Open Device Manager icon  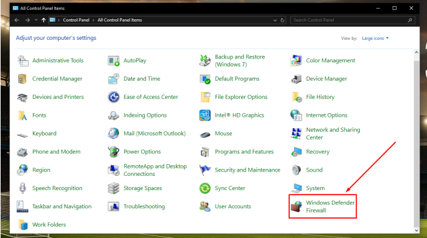296,79
